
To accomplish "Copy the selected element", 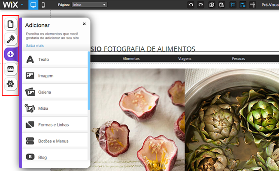I will [212, 5].
